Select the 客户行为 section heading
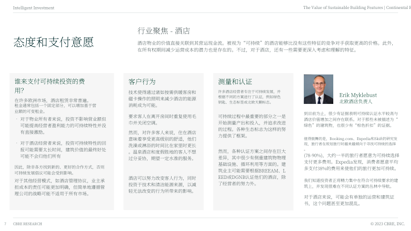 pyautogui.click(x=142, y=82)
